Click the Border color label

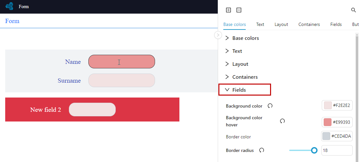tap(238, 137)
